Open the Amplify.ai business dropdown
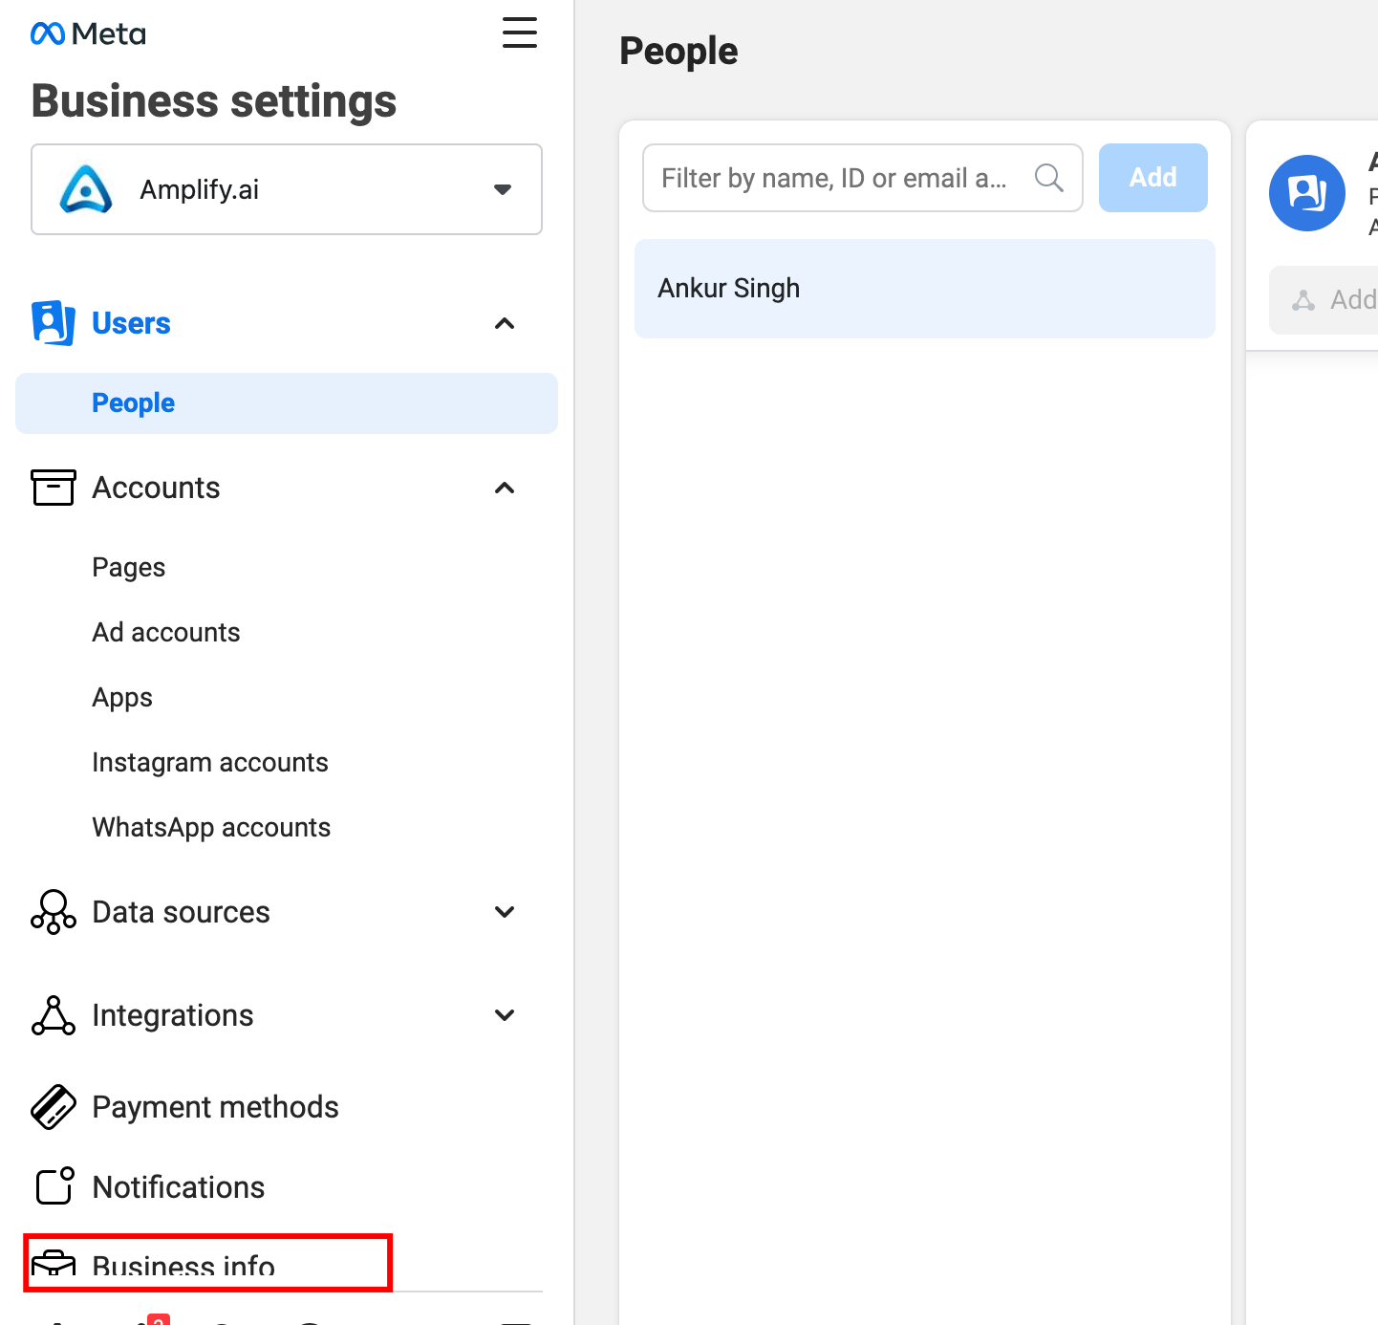This screenshot has height=1325, width=1378. [x=287, y=189]
